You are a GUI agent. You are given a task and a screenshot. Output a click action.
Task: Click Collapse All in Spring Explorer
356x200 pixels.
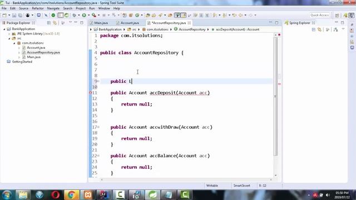pyautogui.click(x=314, y=29)
